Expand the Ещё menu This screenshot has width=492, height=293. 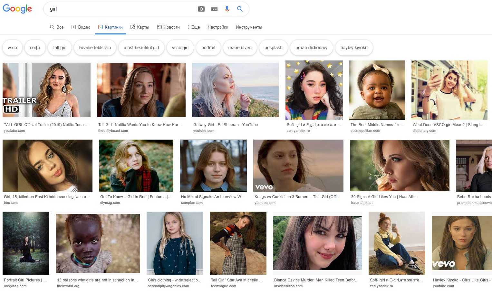tap(194, 27)
